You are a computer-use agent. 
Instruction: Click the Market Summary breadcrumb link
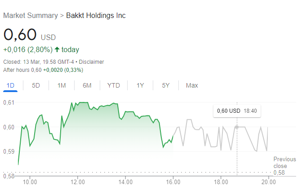point(31,15)
